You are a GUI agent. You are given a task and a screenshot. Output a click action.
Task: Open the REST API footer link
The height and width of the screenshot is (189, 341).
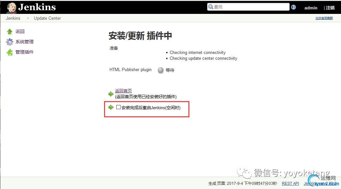[x=290, y=183]
